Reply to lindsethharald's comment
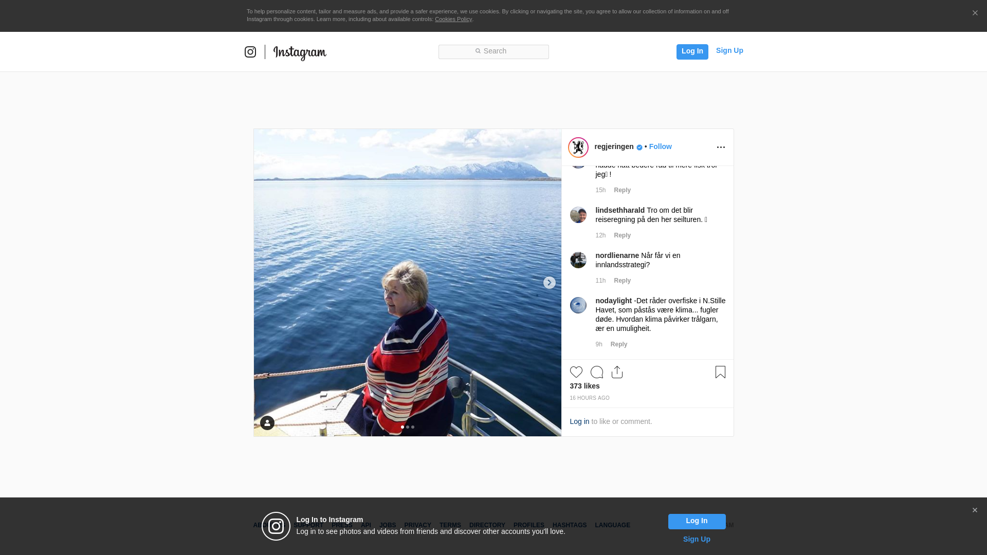The width and height of the screenshot is (987, 555). pos(622,235)
